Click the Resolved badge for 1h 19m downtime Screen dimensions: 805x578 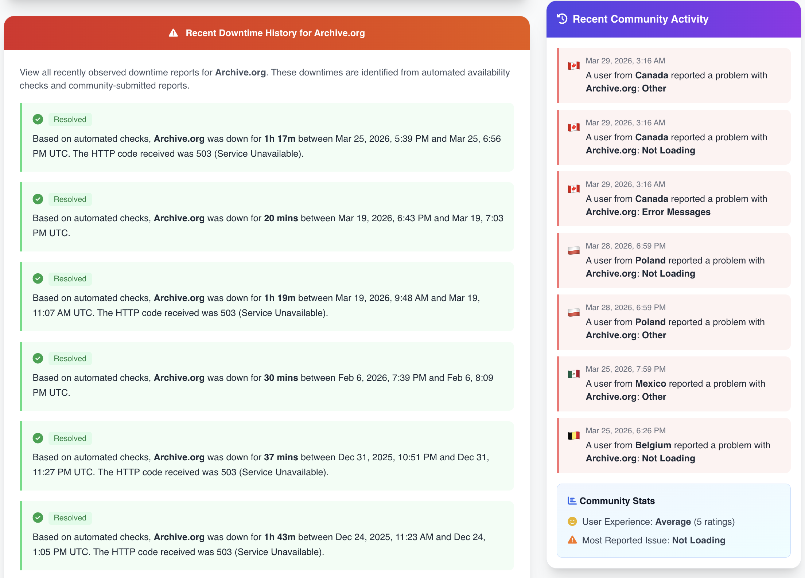point(70,279)
